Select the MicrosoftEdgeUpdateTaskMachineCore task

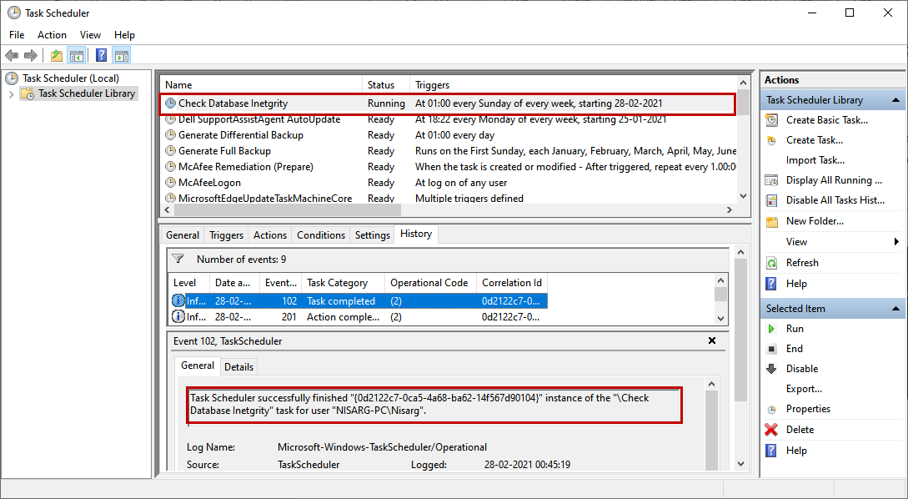tap(448, 199)
